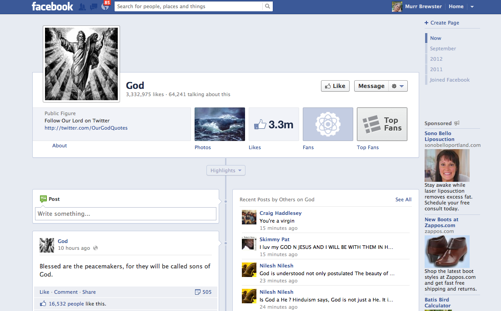Click the comment count icon showing 505
This screenshot has height=311, width=501.
[x=197, y=292]
